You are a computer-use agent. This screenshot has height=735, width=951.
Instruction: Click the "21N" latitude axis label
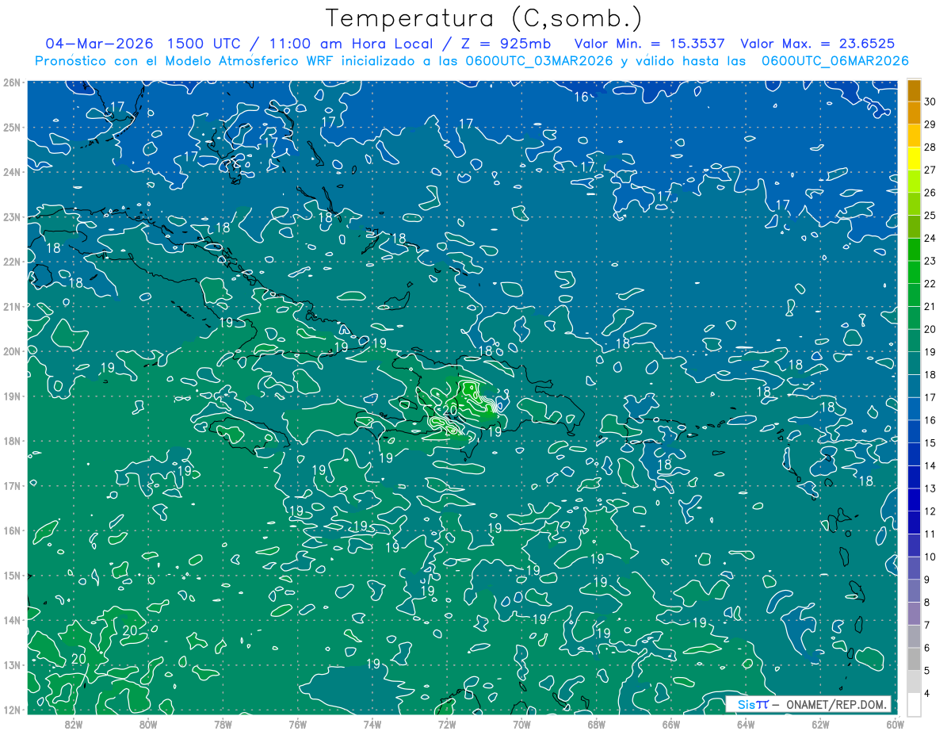(x=12, y=306)
